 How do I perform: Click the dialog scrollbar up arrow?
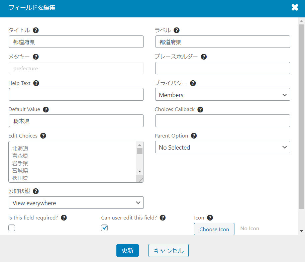[302, 21]
